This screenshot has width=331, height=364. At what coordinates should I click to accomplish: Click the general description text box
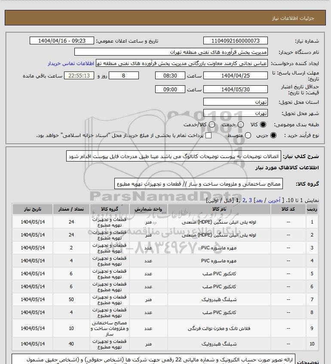pos(174,156)
